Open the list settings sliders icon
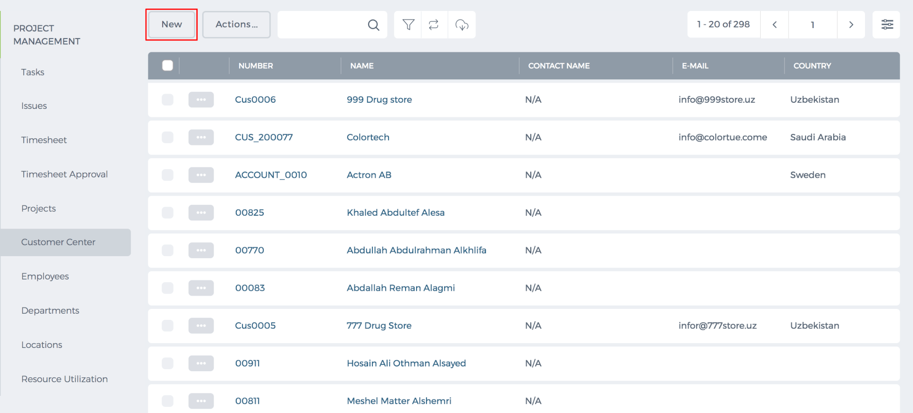 pos(887,25)
